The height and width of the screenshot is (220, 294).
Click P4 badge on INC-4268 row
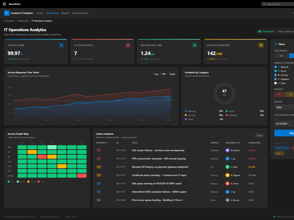click(x=98, y=200)
